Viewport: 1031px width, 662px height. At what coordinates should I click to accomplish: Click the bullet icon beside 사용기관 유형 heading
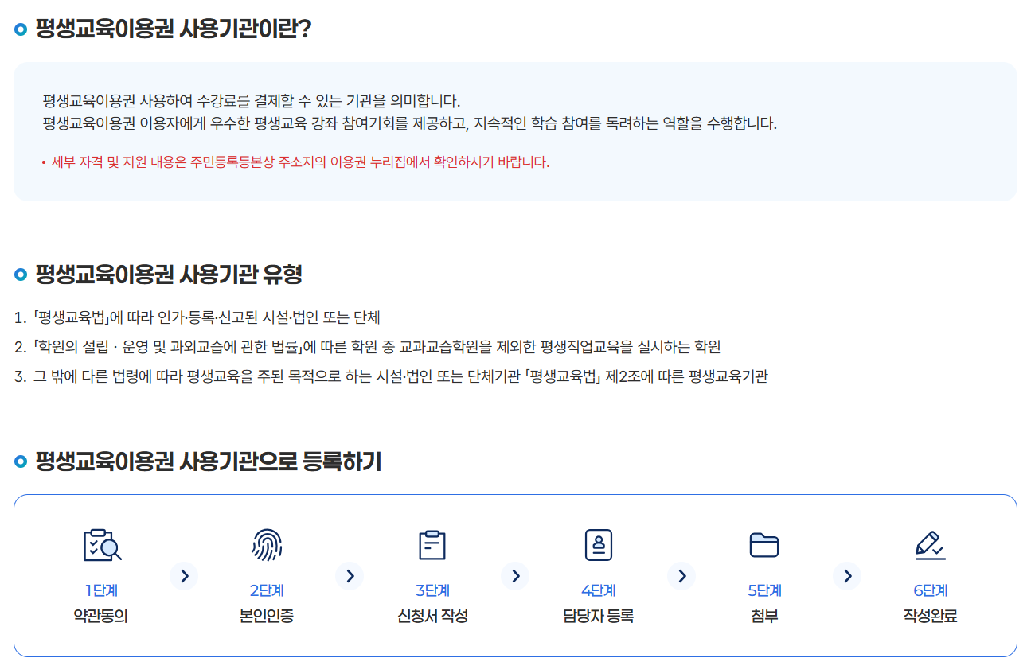(21, 275)
